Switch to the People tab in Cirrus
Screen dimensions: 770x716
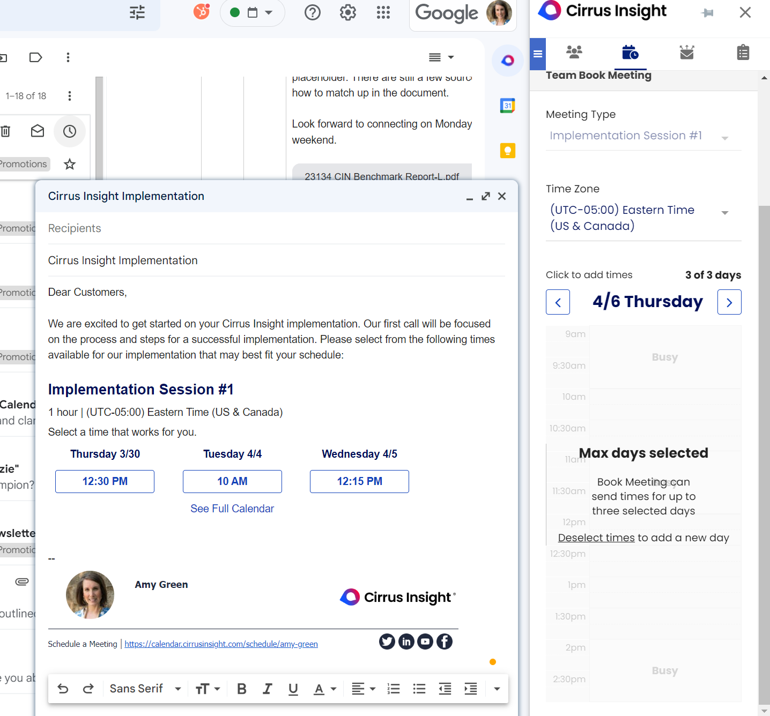tap(574, 52)
